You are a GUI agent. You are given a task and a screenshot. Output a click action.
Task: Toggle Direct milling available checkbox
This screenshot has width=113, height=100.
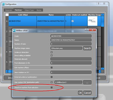(52, 55)
